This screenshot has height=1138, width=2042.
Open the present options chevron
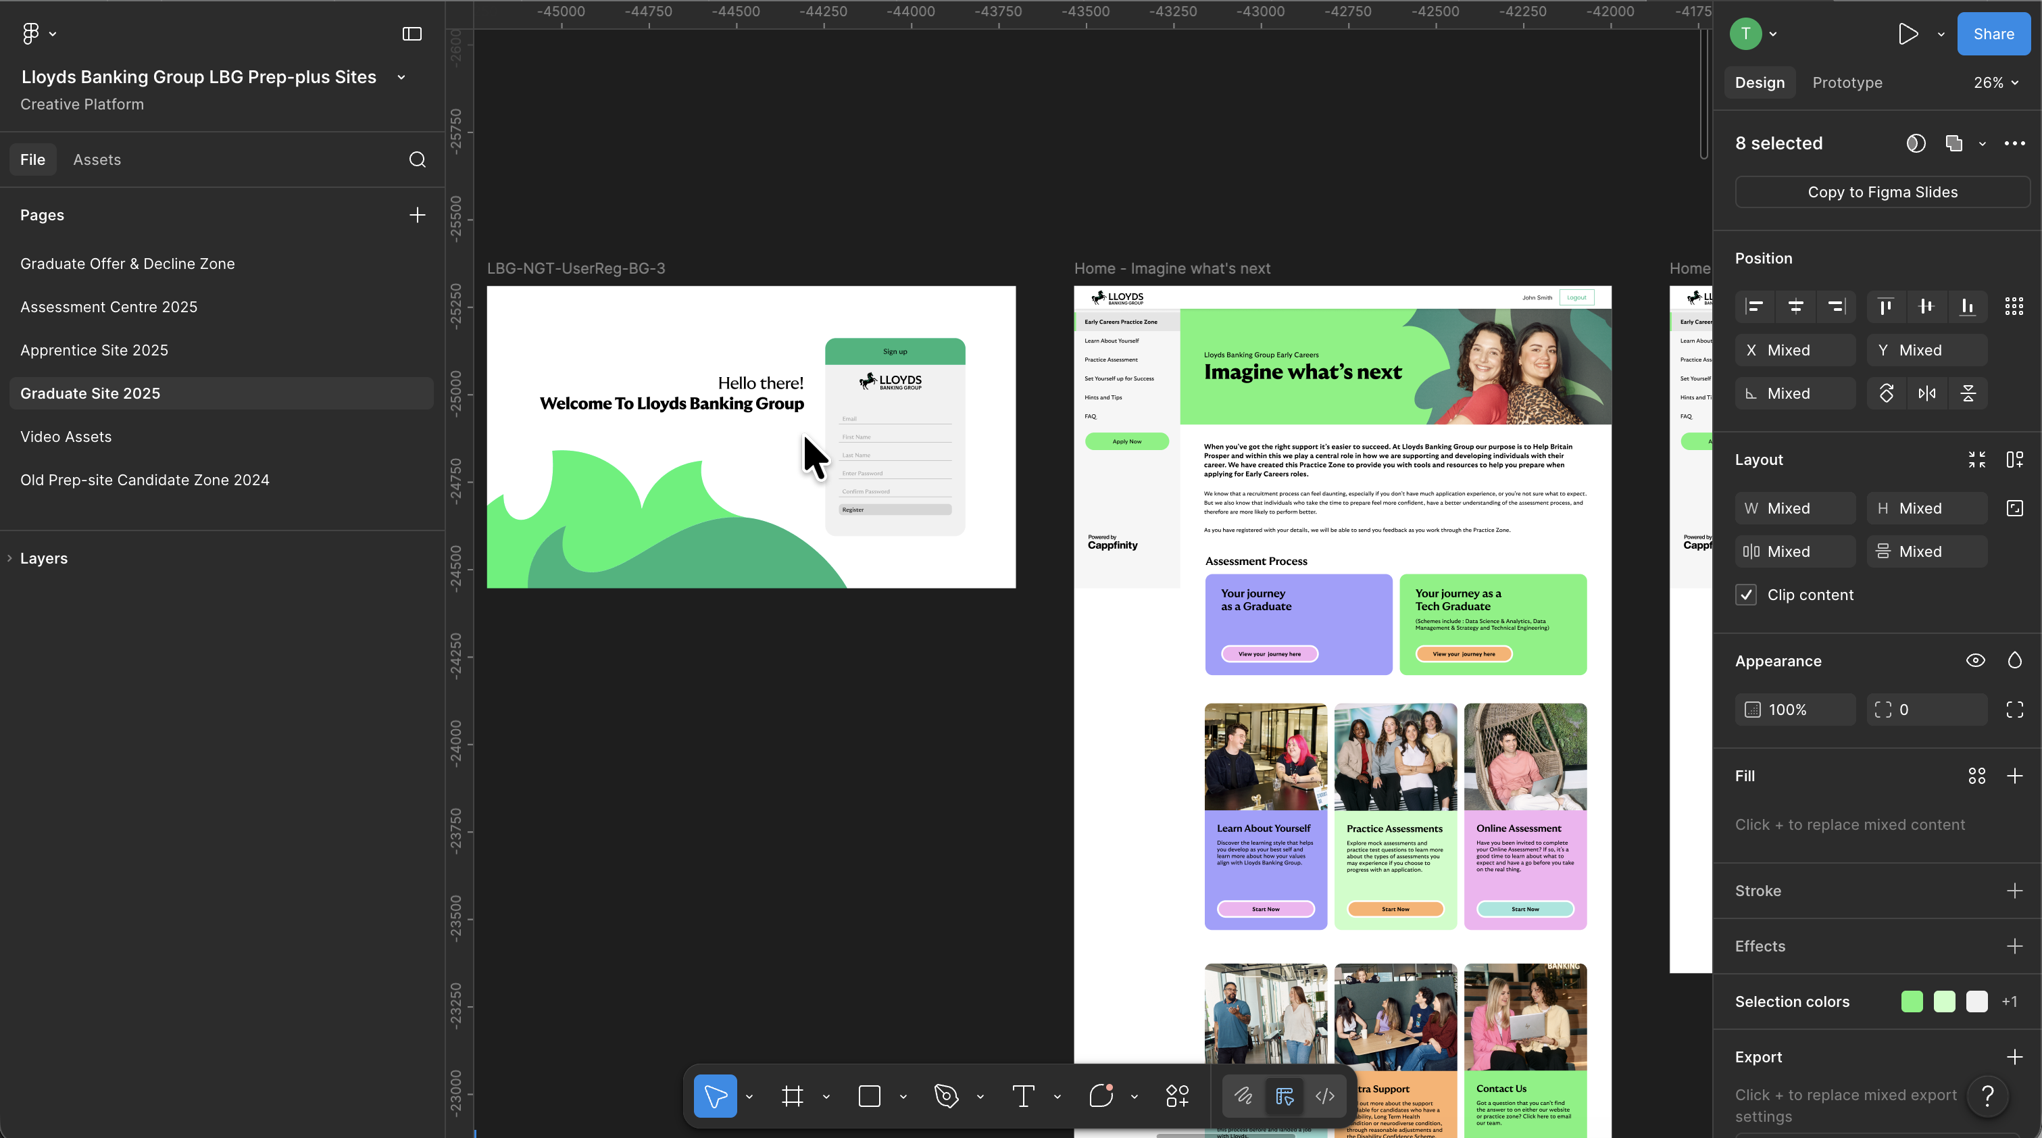(1941, 34)
